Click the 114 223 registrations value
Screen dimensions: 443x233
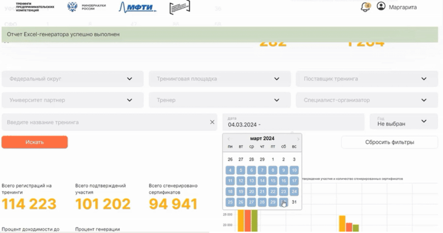point(29,204)
